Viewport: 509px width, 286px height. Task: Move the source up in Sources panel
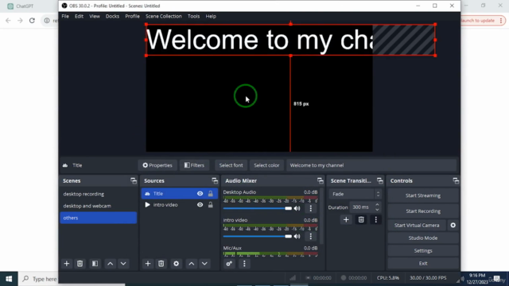pos(191,264)
